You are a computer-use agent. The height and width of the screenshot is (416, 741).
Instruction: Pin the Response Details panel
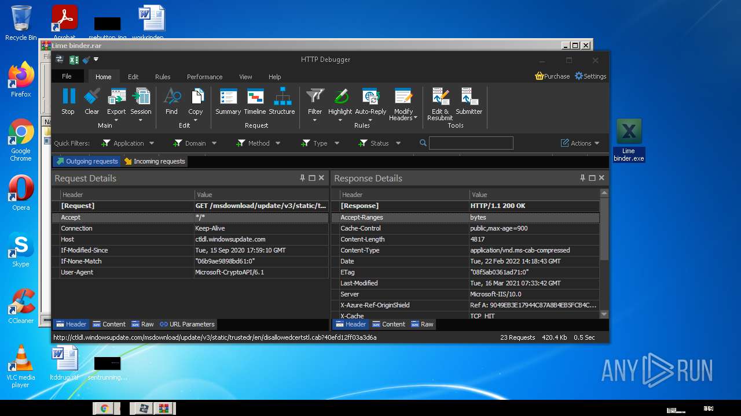582,178
